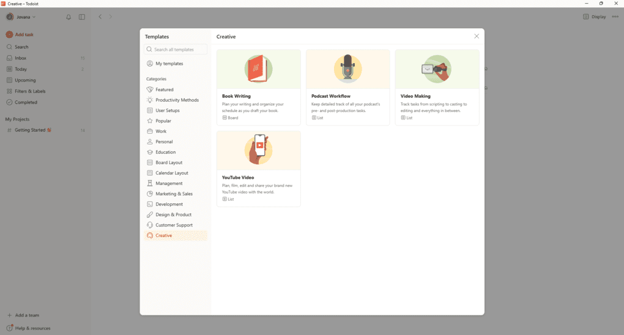Click the Search all templates field
Viewport: 624px width, 335px height.
point(176,50)
